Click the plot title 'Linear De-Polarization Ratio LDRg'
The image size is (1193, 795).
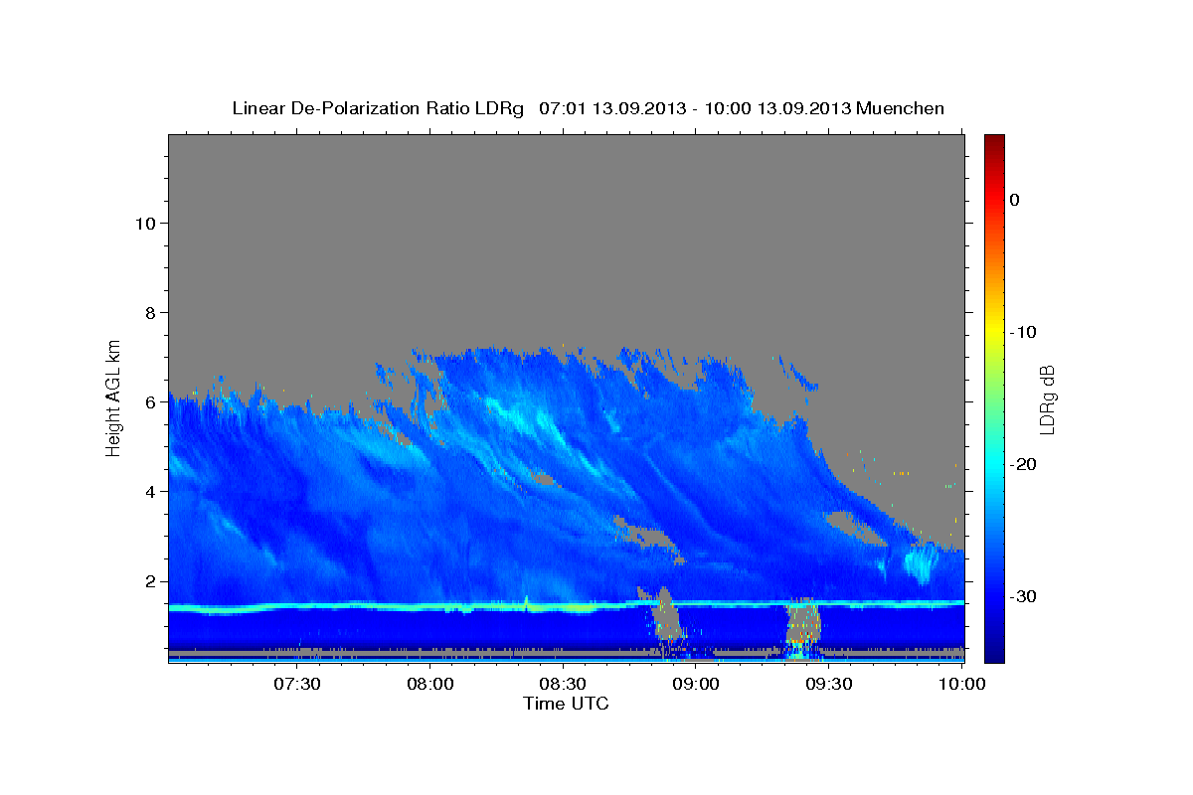[377, 108]
